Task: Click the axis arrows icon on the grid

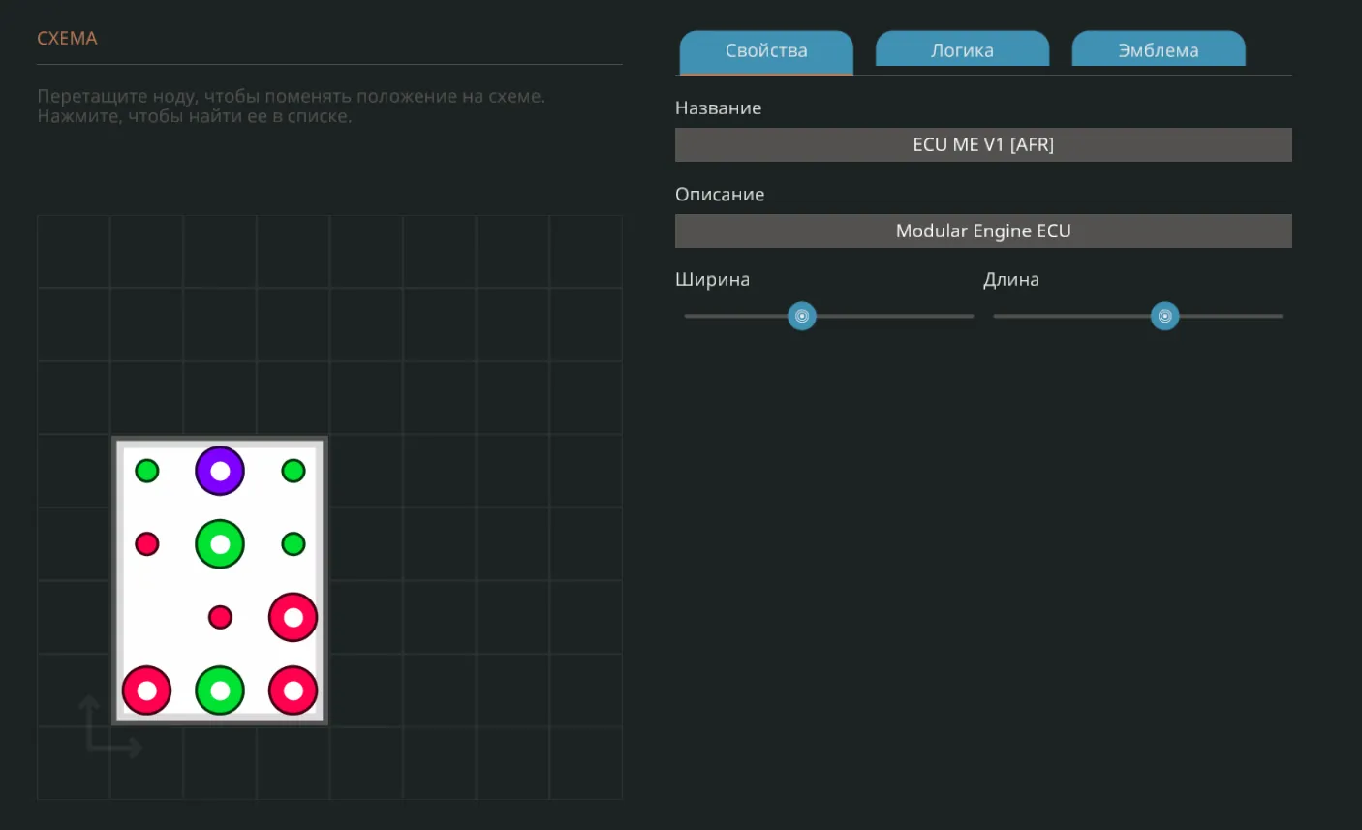Action: (x=107, y=728)
